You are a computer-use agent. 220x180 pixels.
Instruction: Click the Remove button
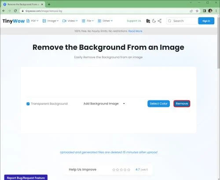coord(182,104)
